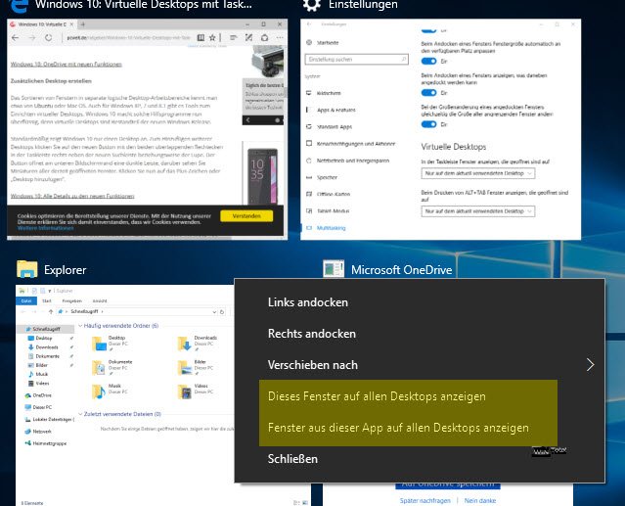Select Heimnetzgruppe in Explorer navigation pane
Viewport: 625px width, 506px height.
pyautogui.click(x=50, y=443)
